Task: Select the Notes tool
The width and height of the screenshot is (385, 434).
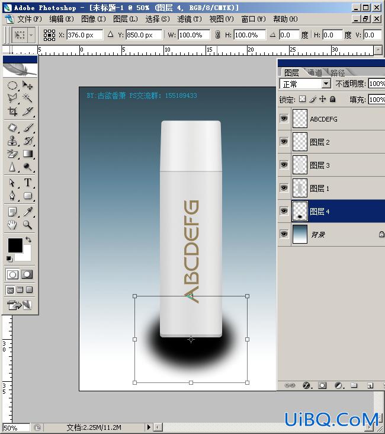Action: (12, 212)
